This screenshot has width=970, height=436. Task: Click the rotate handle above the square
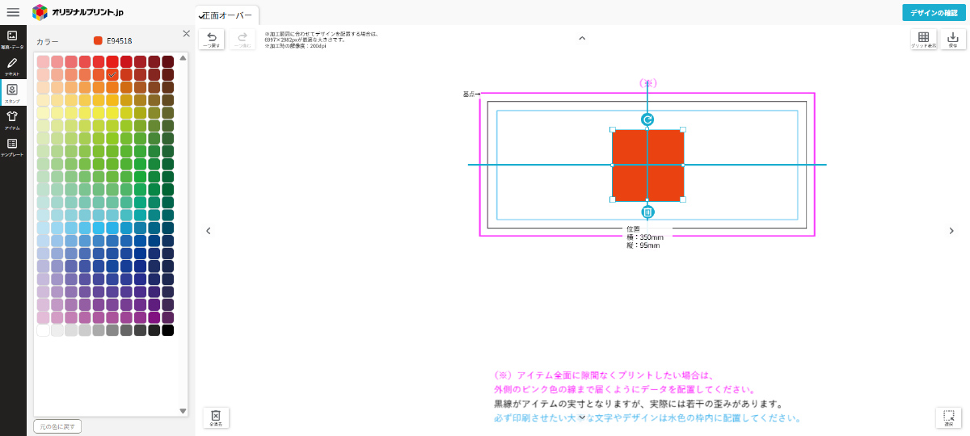[x=647, y=119]
